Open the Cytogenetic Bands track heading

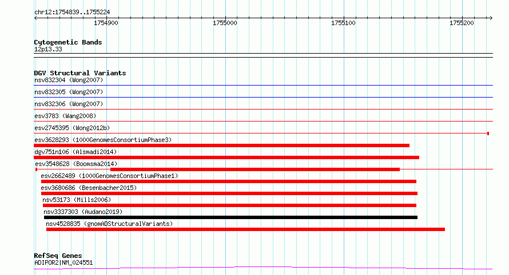pos(68,42)
